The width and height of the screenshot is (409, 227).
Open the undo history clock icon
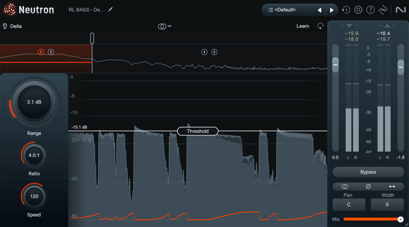click(x=346, y=10)
